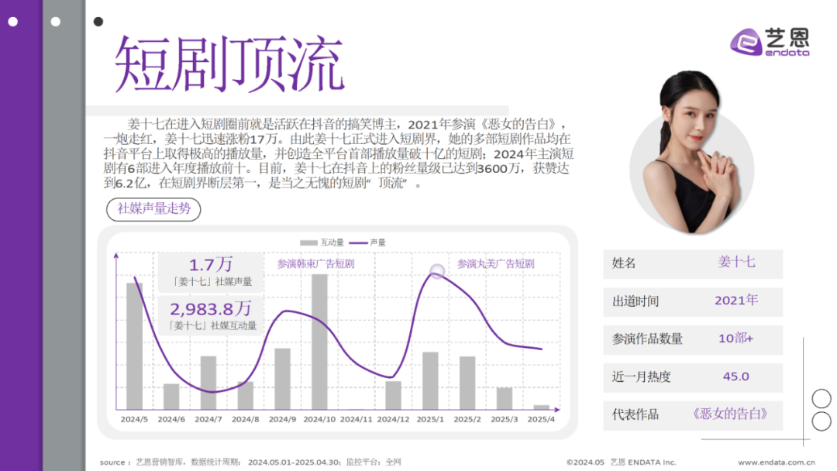Image resolution: width=837 pixels, height=471 pixels.
Task: Click the 参演韩束广告短剧 chart annotation
Action: pos(315,263)
